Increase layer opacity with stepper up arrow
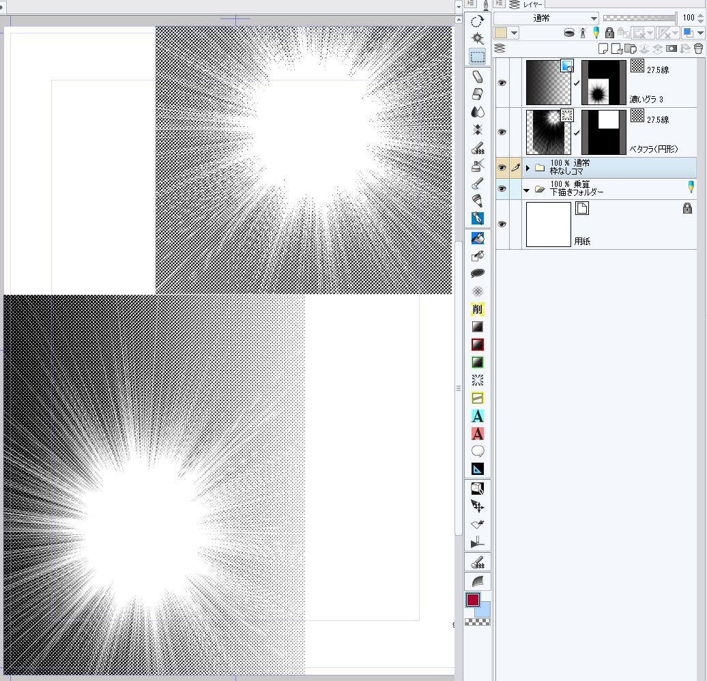 coord(700,15)
